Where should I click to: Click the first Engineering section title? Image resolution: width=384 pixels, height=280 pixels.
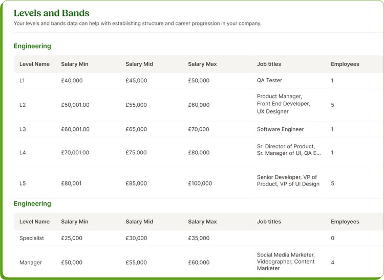click(x=32, y=46)
